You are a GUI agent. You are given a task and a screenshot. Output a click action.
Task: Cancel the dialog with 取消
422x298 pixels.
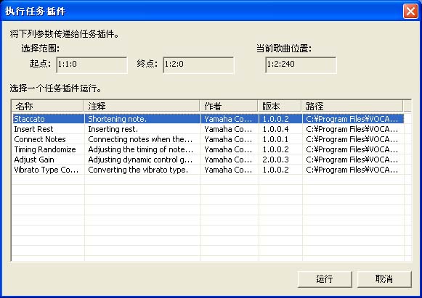coord(384,279)
